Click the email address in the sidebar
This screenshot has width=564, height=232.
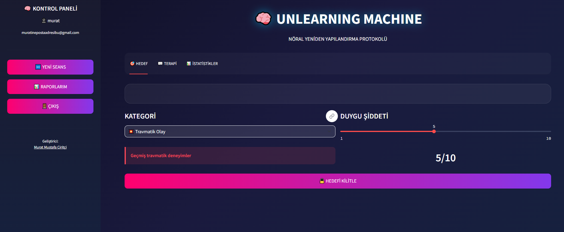(50, 33)
